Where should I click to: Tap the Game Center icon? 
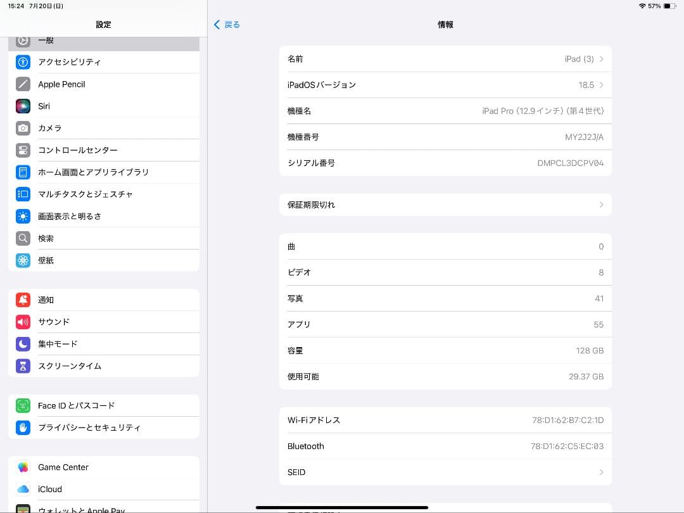(23, 467)
